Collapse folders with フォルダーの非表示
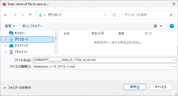178x96 pixels. (17, 88)
